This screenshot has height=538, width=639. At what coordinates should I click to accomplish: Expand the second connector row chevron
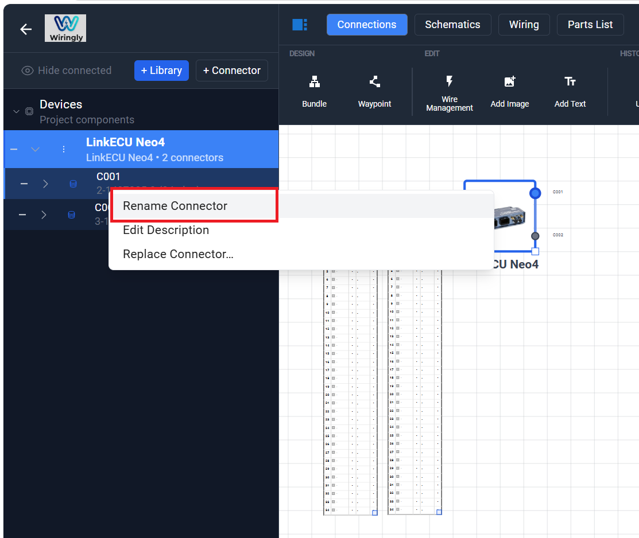44,215
